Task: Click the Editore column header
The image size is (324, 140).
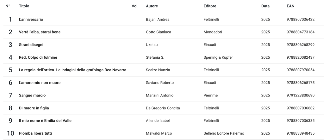Action: point(210,6)
